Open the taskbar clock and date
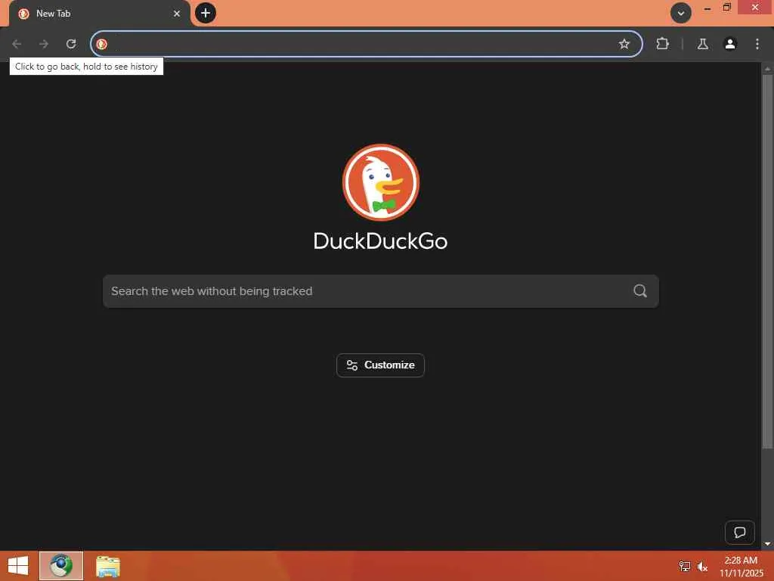The image size is (774, 581). click(x=741, y=566)
